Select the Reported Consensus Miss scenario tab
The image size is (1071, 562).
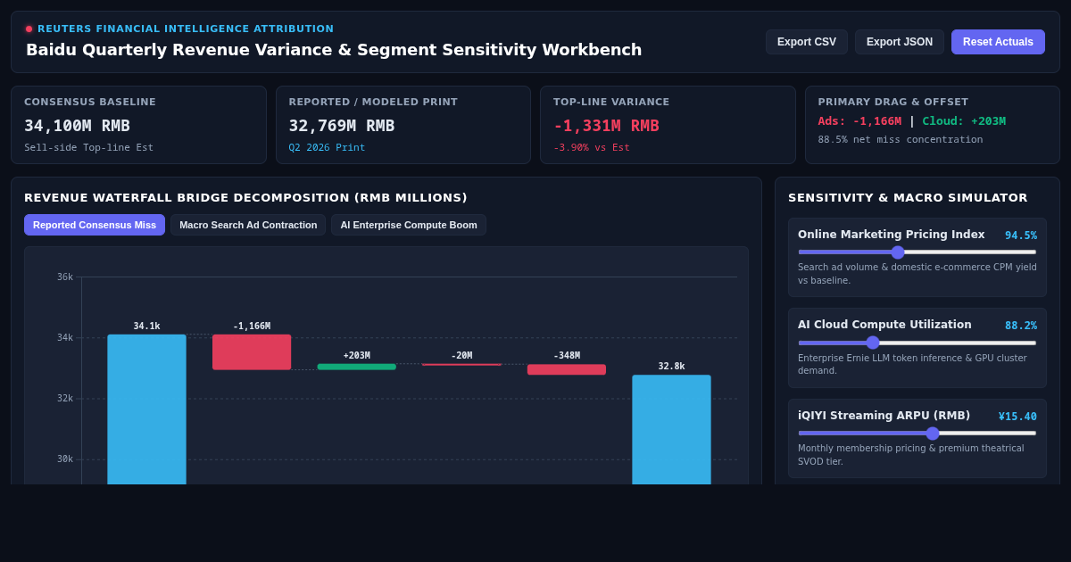(95, 225)
